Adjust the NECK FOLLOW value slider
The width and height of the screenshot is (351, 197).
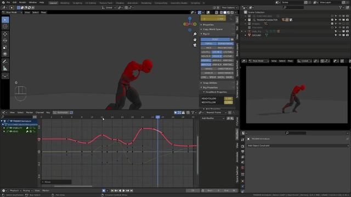coord(228,102)
